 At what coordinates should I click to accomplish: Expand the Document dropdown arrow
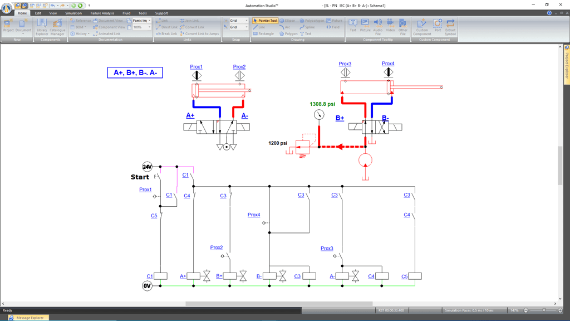point(23,34)
